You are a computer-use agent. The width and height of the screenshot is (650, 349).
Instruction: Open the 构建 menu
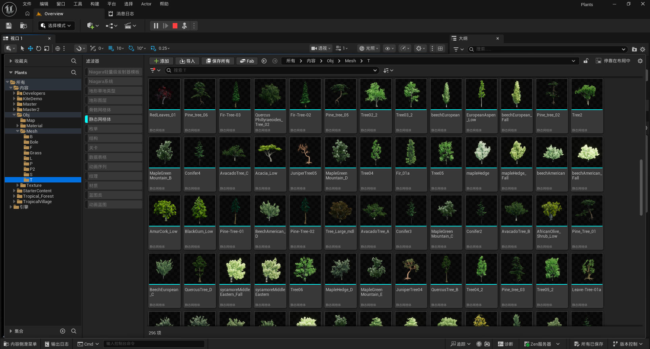click(95, 4)
